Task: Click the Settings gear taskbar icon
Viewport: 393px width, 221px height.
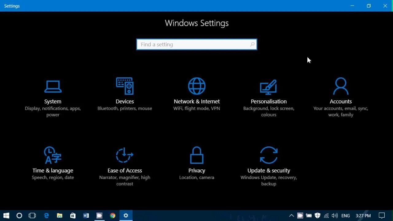Action: (126, 215)
